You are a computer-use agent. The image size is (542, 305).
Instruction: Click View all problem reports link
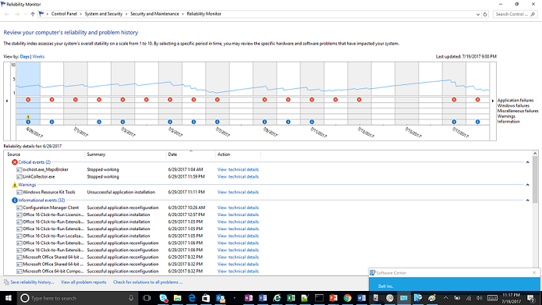83,282
